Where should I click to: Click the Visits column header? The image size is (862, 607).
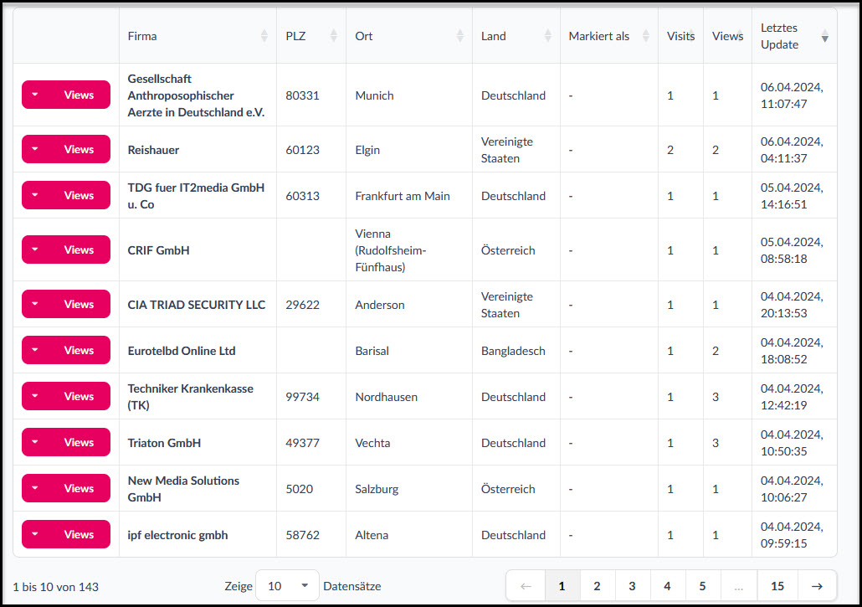(680, 36)
